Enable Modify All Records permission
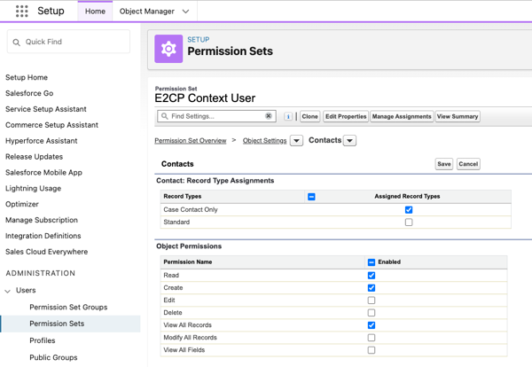The image size is (532, 367). 372,338
